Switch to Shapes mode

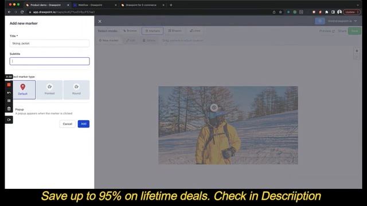[x=174, y=31]
